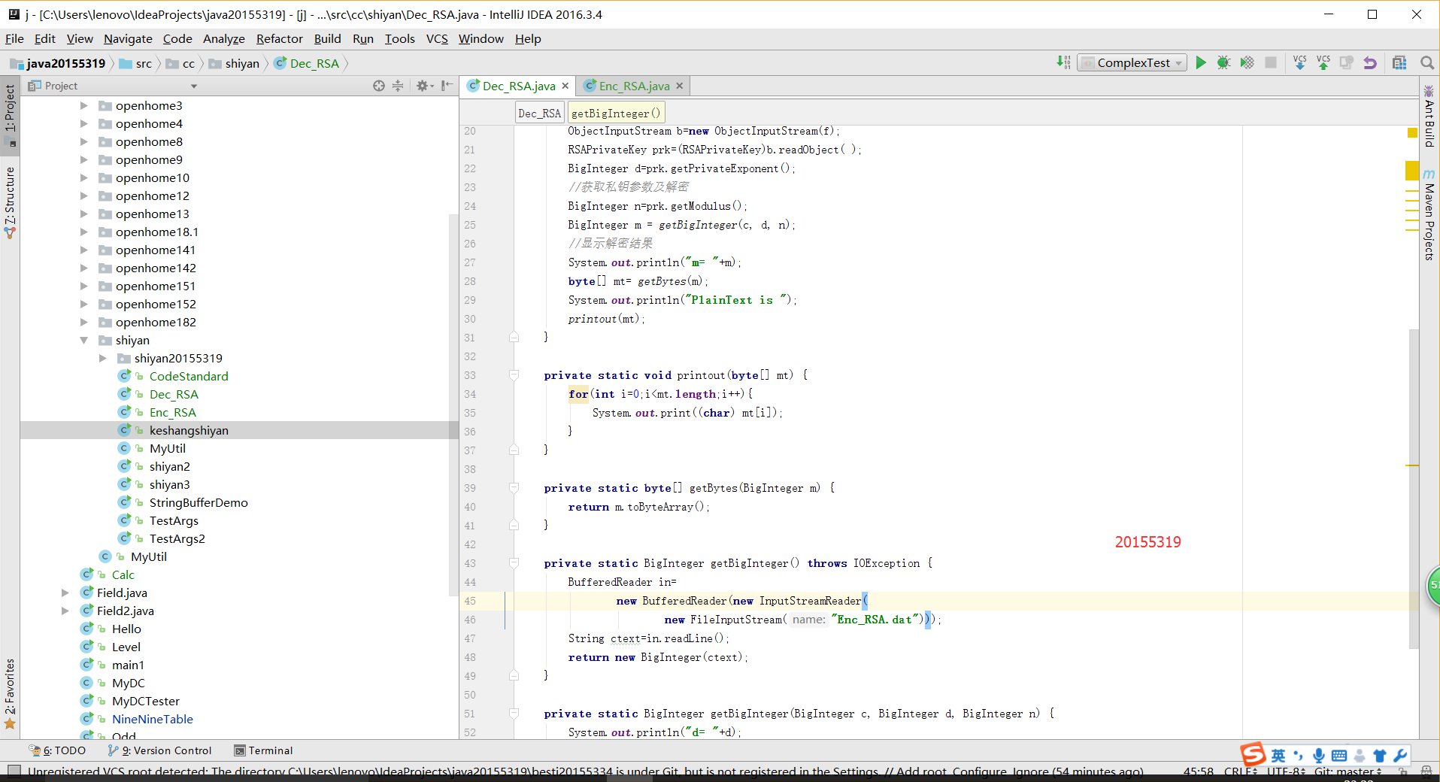Toggle tool window buttons in corner
The height and width of the screenshot is (782, 1440).
pos(14,770)
